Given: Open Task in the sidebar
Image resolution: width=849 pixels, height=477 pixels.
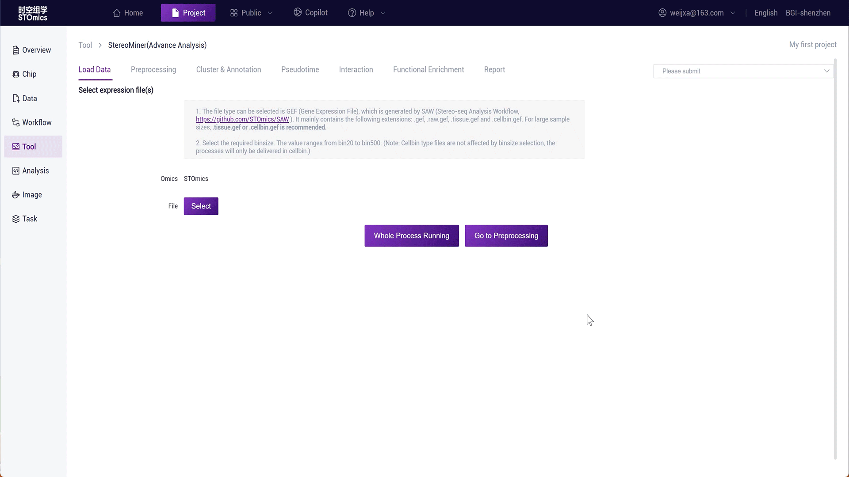Looking at the screenshot, I should (x=33, y=219).
